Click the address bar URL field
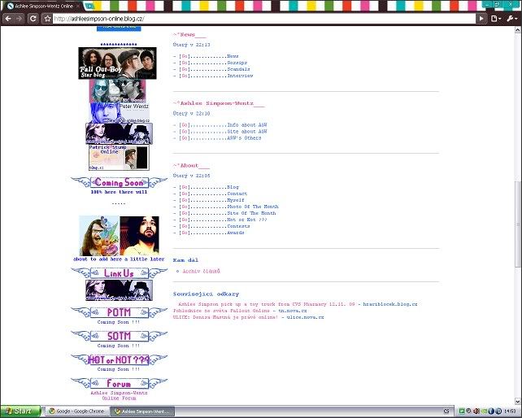 click(x=260, y=18)
